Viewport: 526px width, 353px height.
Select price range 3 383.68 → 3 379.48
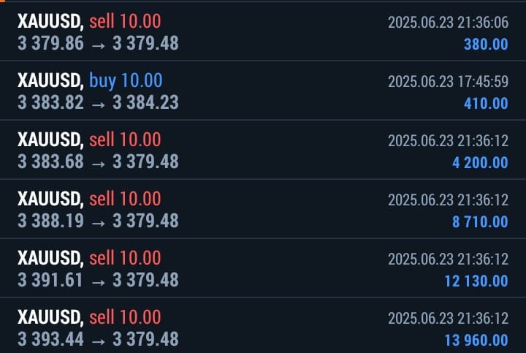(x=98, y=162)
